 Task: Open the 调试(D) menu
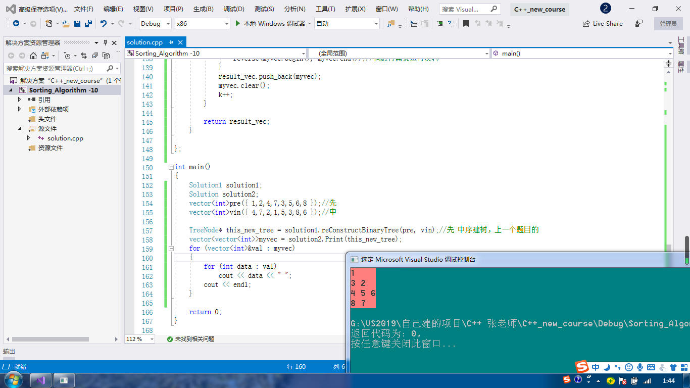(x=234, y=9)
